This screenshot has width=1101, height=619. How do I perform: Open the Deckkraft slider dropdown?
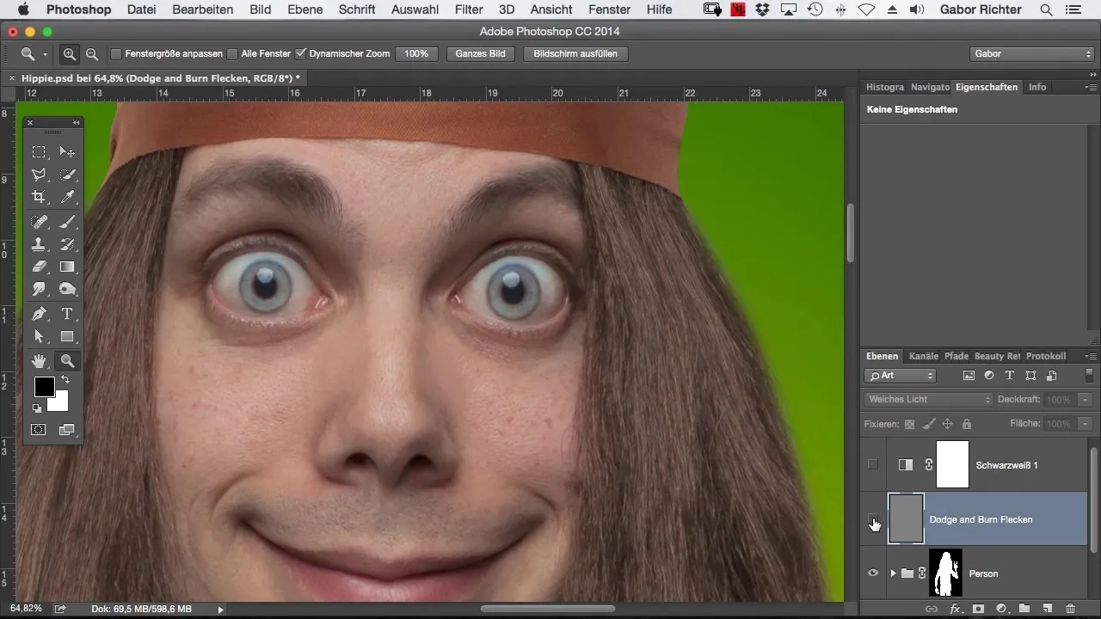[1086, 400]
